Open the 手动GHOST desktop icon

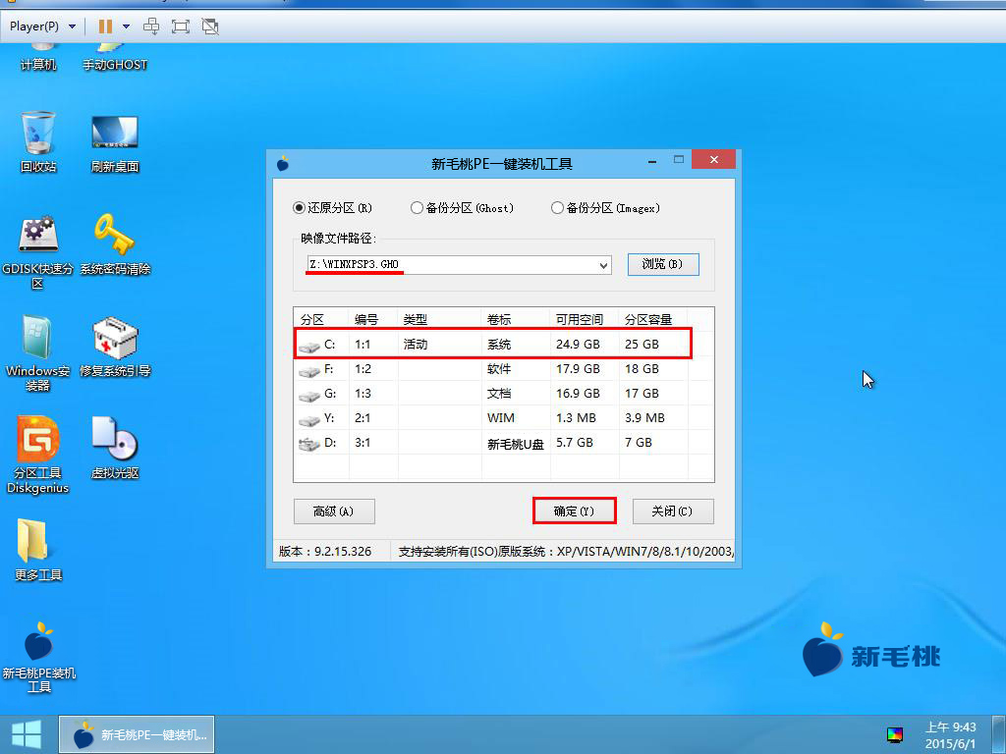115,58
